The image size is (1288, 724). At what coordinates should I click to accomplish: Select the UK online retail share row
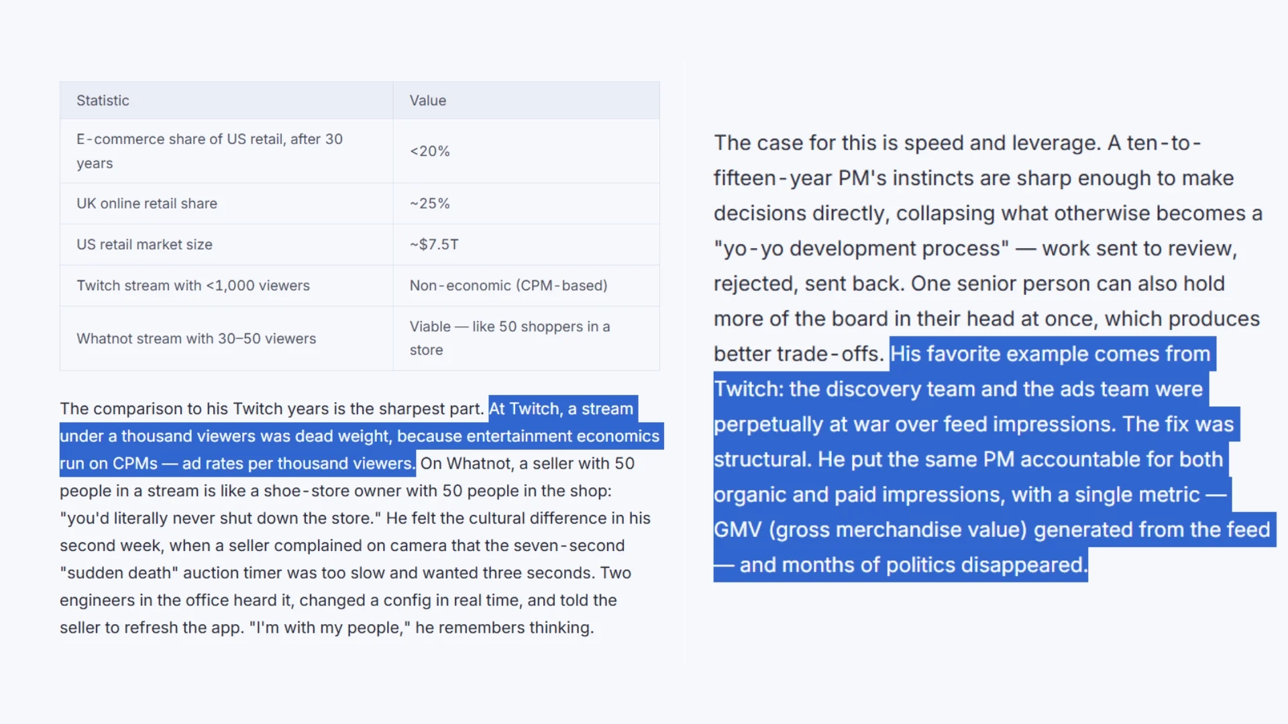pyautogui.click(x=360, y=204)
